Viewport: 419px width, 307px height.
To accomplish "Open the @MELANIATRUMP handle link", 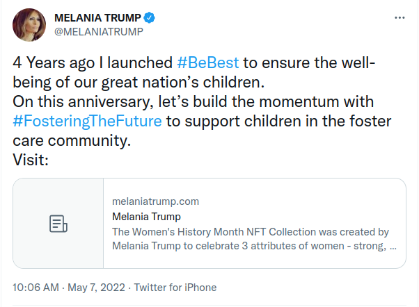I will tap(99, 32).
